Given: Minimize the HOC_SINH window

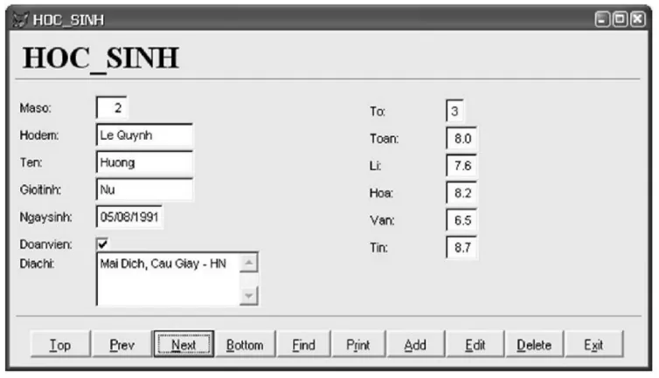Looking at the screenshot, I should click(602, 19).
